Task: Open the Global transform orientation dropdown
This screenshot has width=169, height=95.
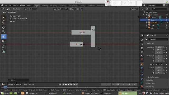Action: tap(58, 9)
